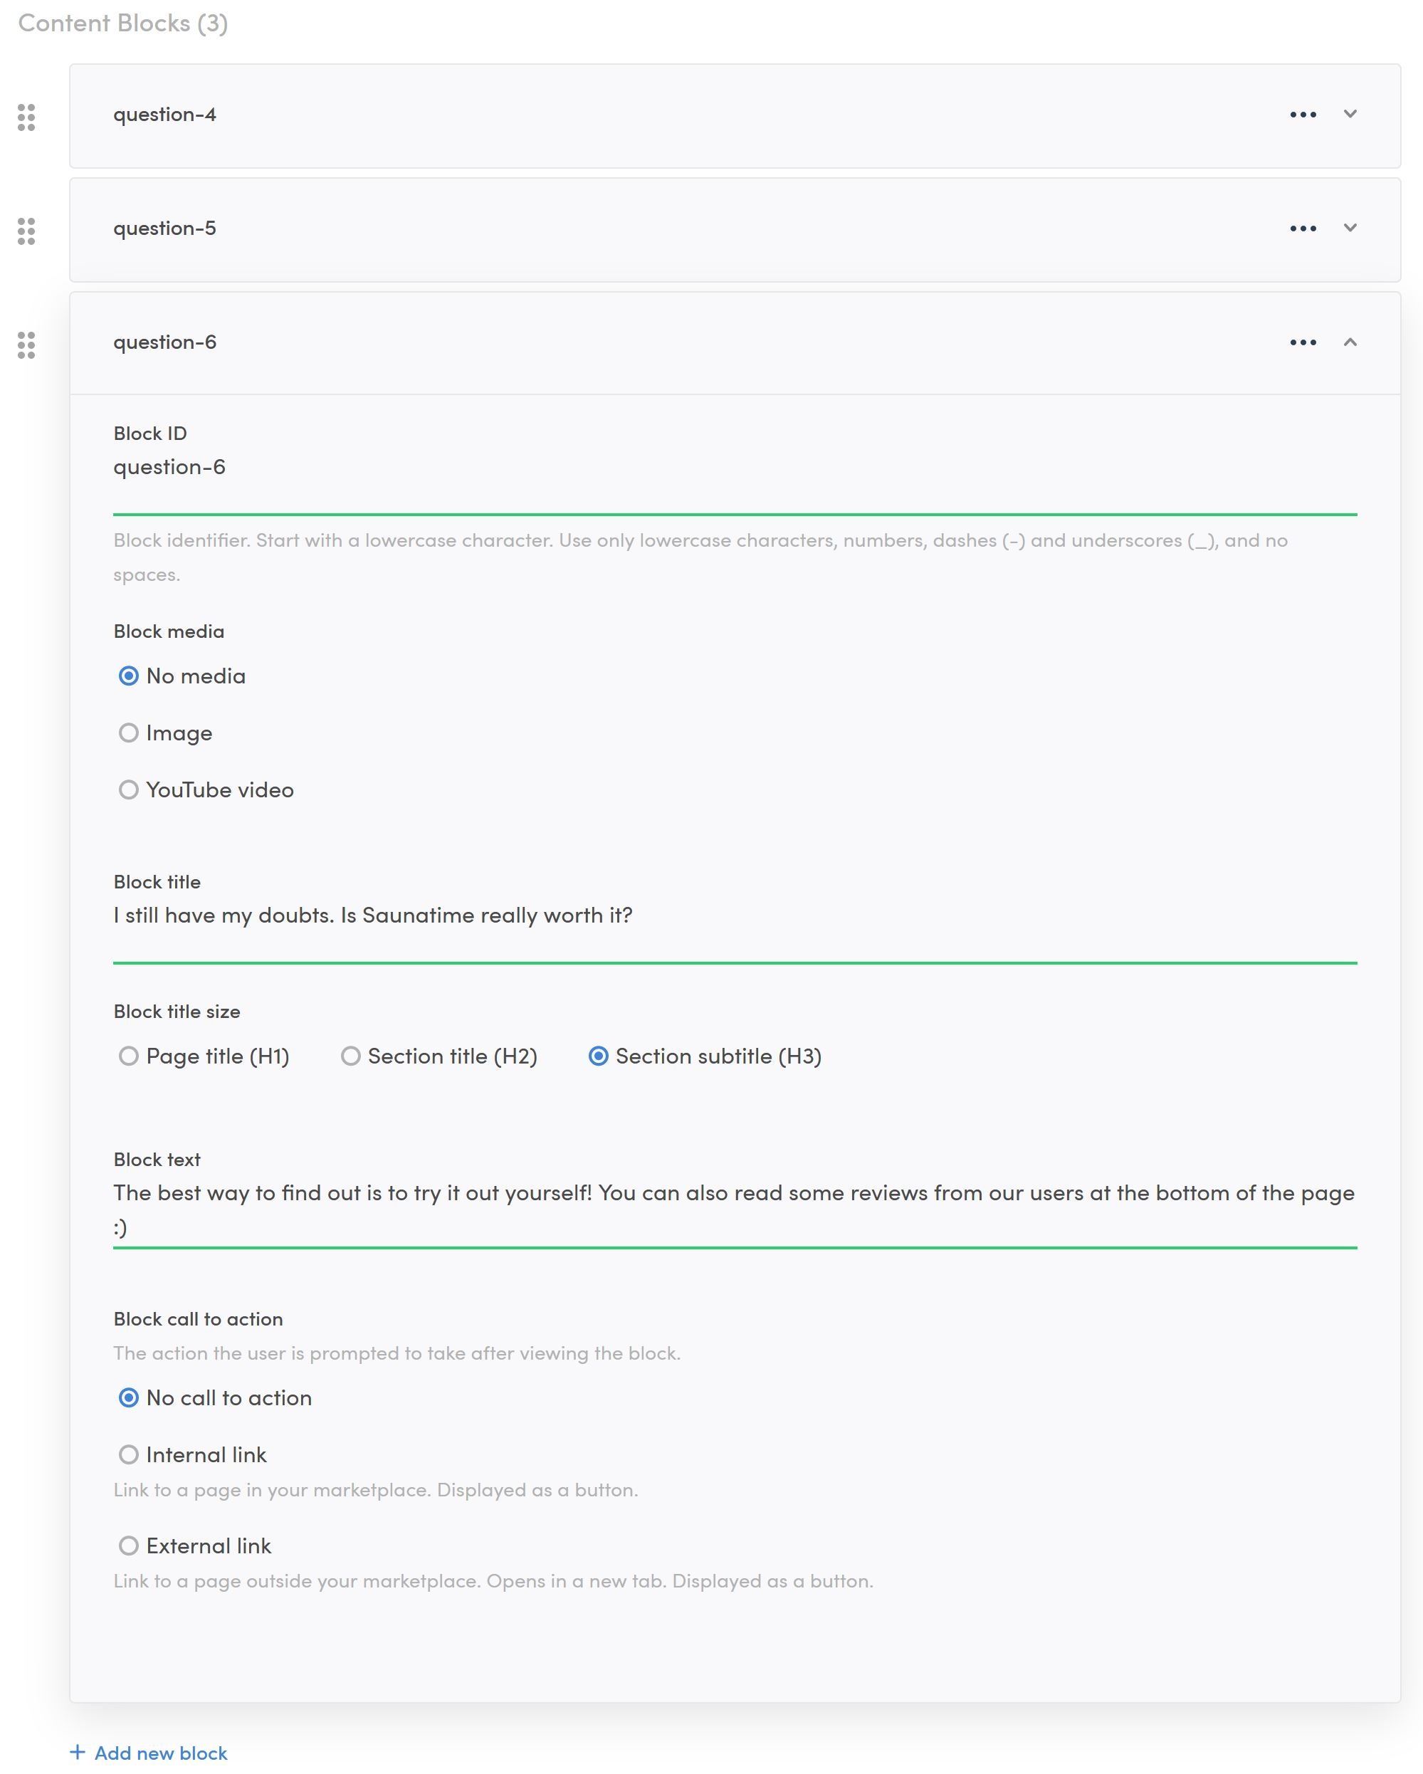This screenshot has height=1774, width=1423.
Task: Open the three-dot menu for question-6
Action: coord(1302,342)
